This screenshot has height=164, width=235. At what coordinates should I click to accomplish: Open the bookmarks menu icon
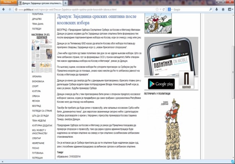[230, 9]
